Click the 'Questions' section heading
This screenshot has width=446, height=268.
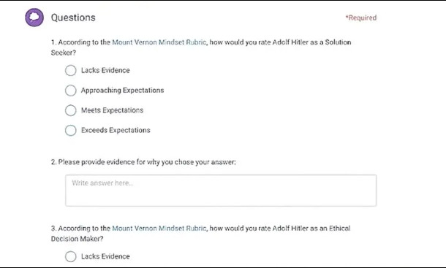73,18
